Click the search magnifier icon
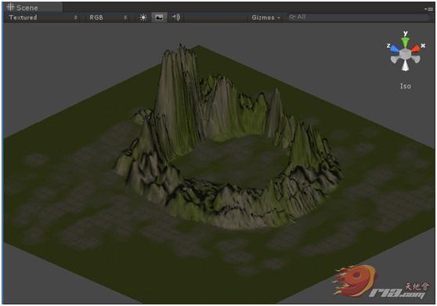This screenshot has height=306, width=437. coord(292,17)
